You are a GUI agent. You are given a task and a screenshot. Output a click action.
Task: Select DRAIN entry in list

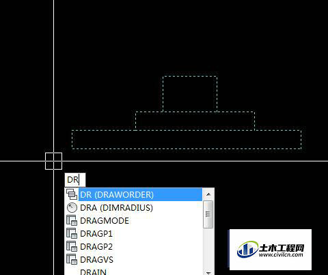click(x=134, y=272)
